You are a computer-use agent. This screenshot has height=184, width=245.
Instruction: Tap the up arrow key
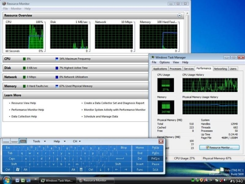tap(108, 169)
